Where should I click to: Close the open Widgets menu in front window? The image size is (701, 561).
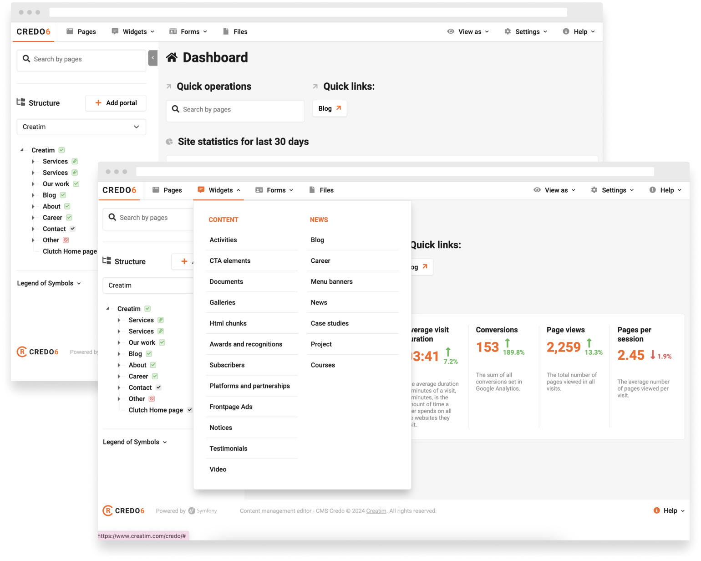(x=219, y=190)
